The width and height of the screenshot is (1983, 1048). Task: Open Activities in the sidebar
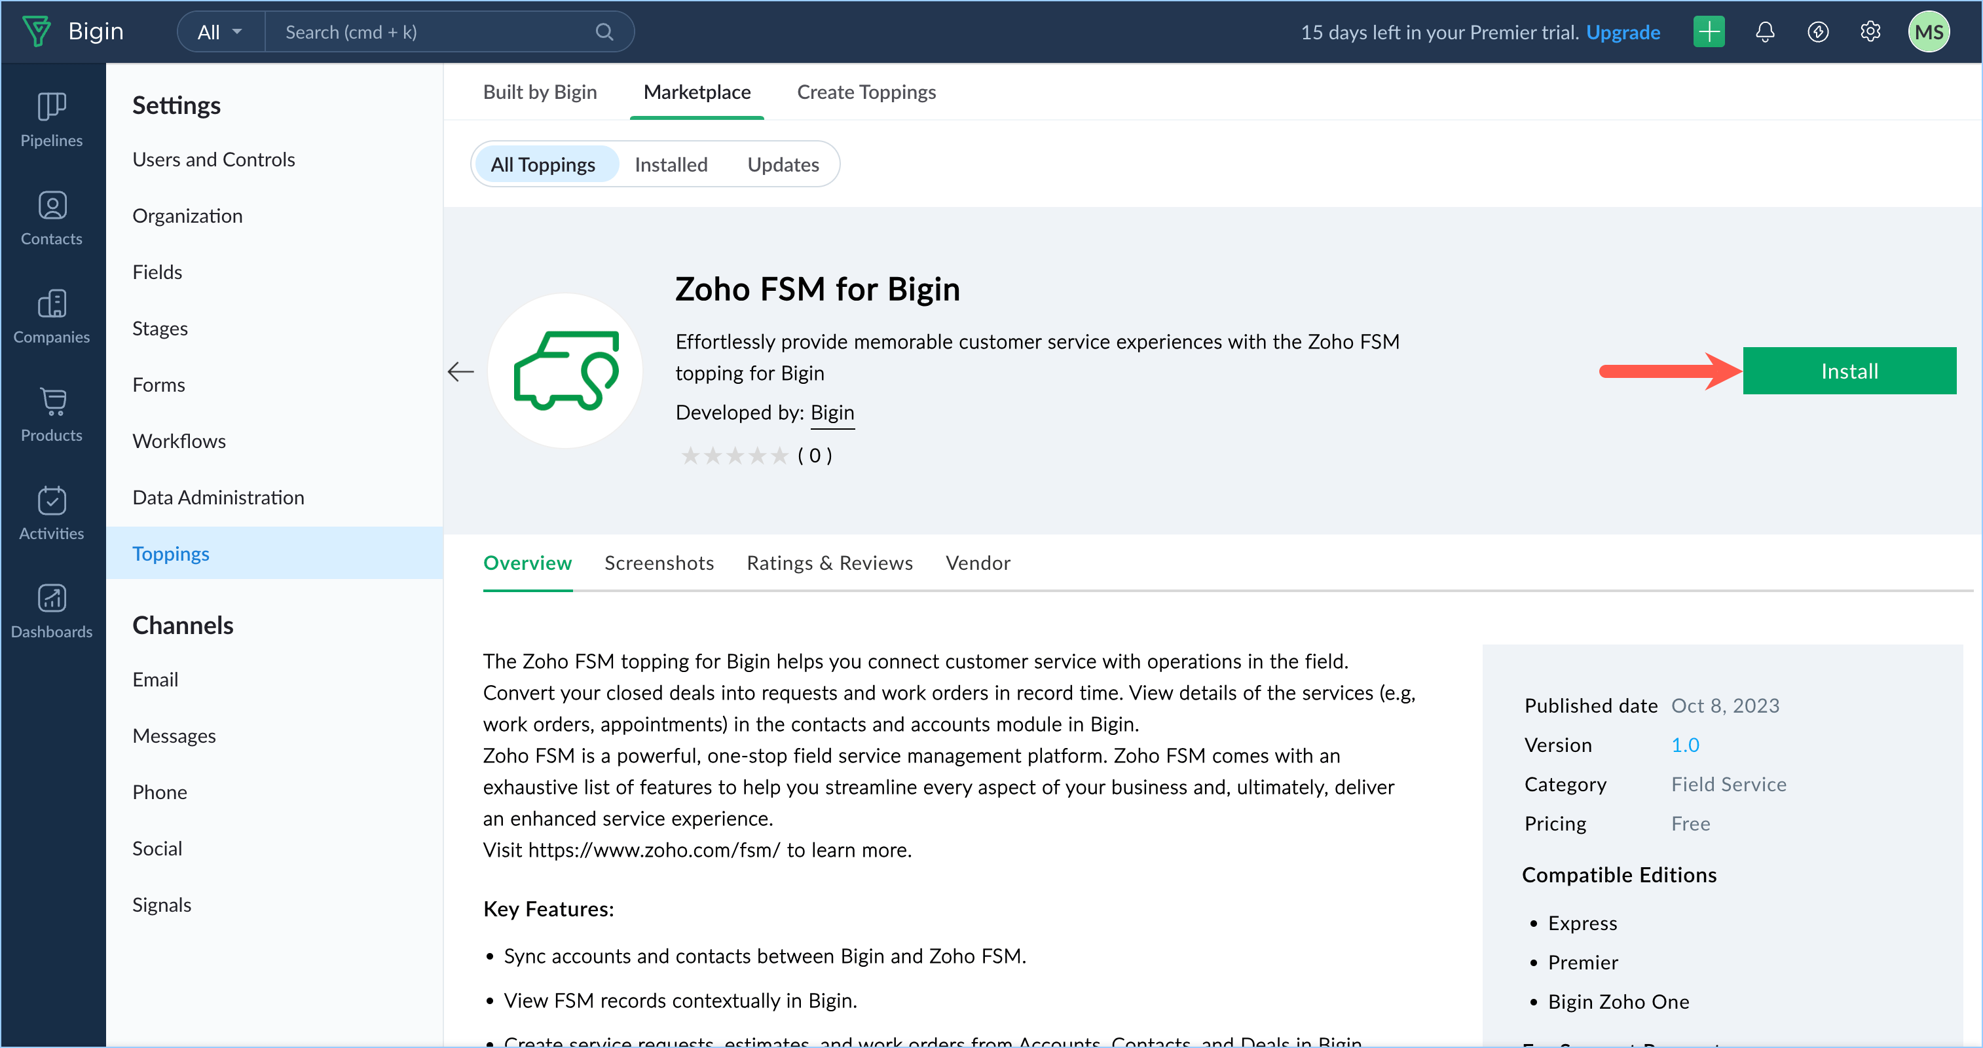tap(52, 513)
